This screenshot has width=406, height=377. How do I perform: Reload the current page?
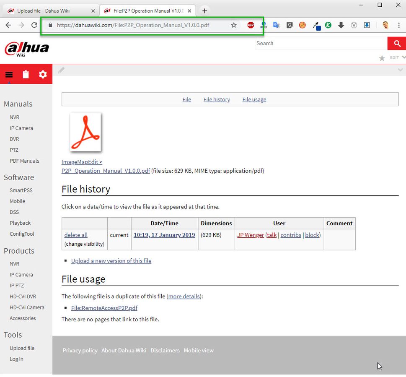[x=34, y=25]
